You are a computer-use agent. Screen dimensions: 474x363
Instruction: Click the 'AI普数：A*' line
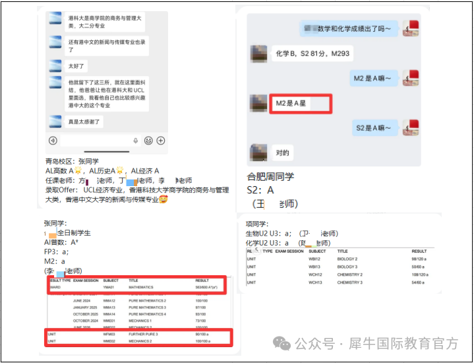61,242
